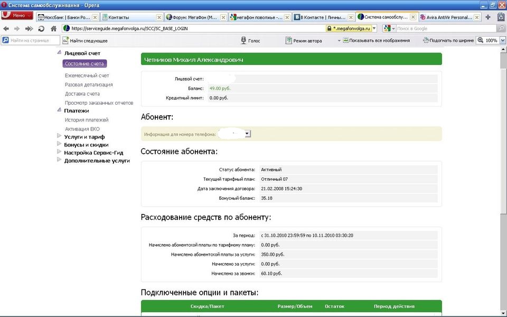This screenshot has height=317, width=507.
Task: Expand the Услуги и тариф section
Action: (84, 137)
